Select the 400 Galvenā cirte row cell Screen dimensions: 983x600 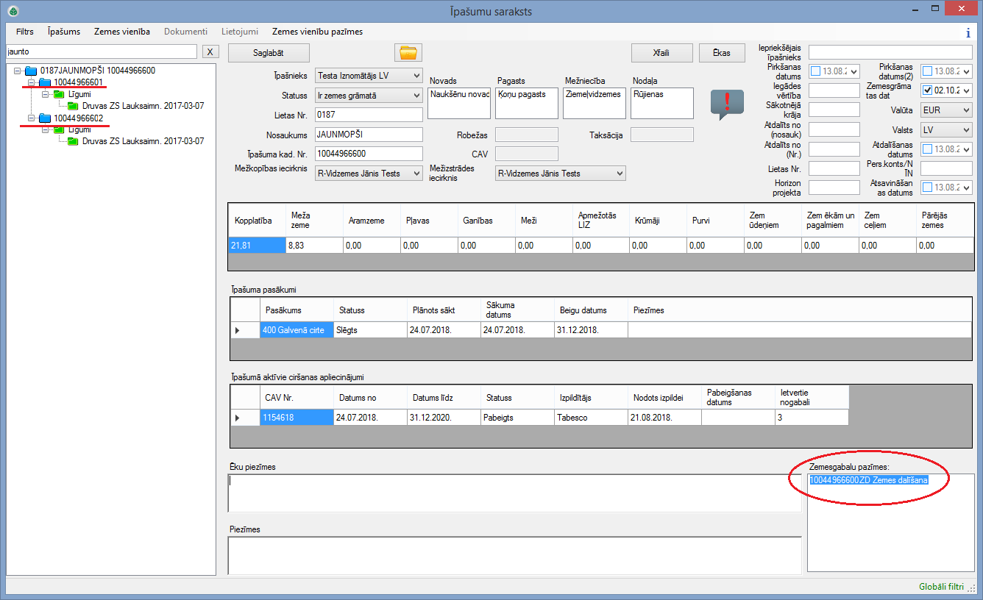[x=297, y=330]
